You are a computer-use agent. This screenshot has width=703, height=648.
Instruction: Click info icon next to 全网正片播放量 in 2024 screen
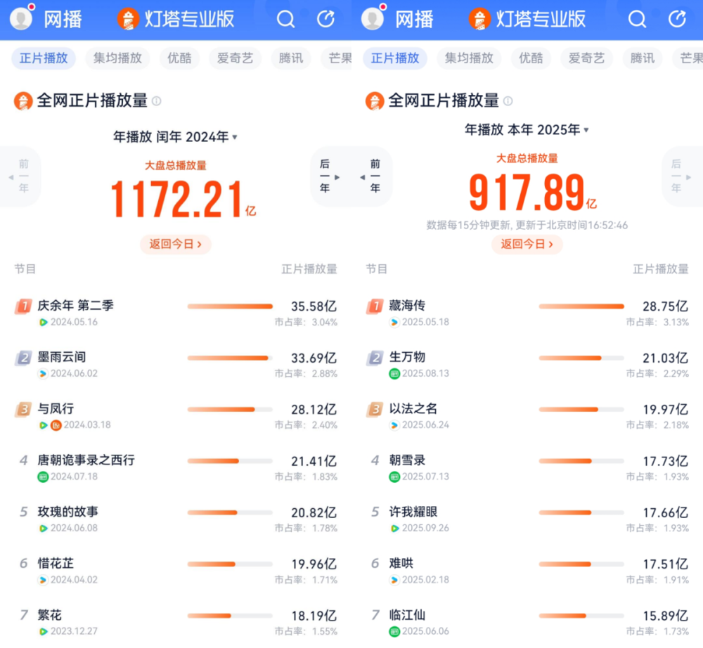pos(157,101)
